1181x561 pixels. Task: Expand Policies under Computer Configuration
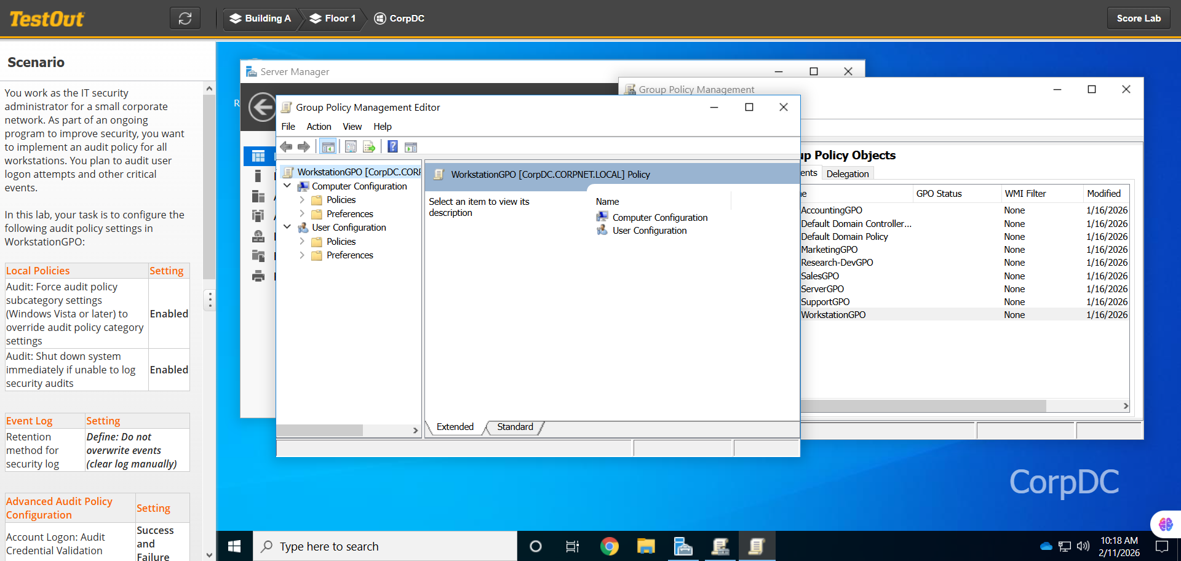pos(302,200)
